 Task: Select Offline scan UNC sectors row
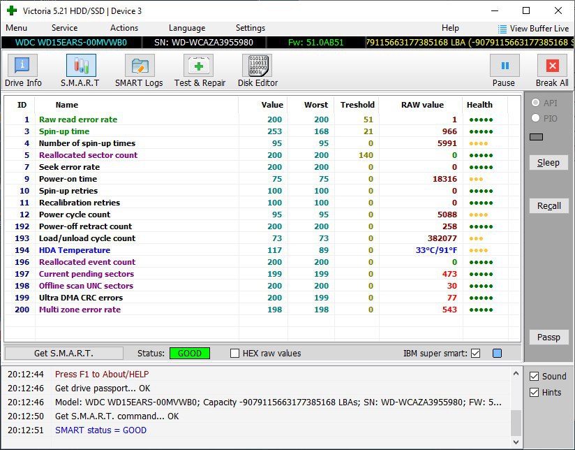[x=262, y=286]
